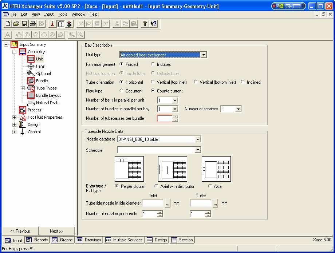Click the Next >> button
The width and height of the screenshot is (335, 253).
(x=56, y=231)
